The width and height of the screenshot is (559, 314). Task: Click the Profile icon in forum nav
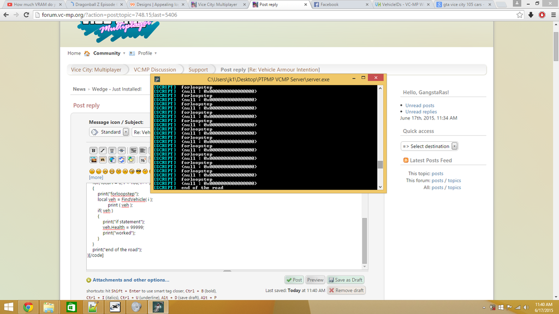tap(132, 53)
